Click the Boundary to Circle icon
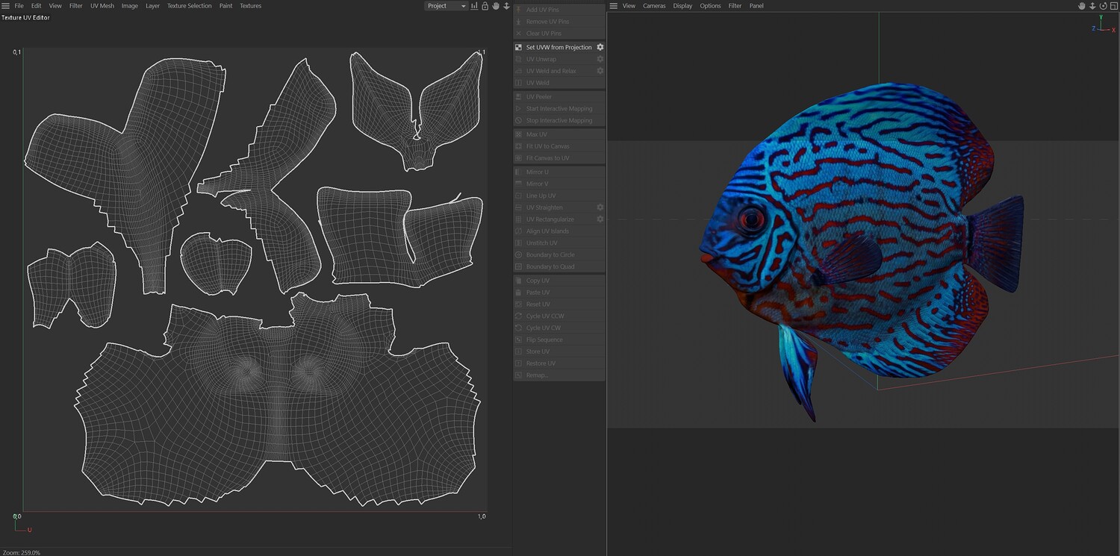Viewport: 1120px width, 556px height. pyautogui.click(x=519, y=255)
